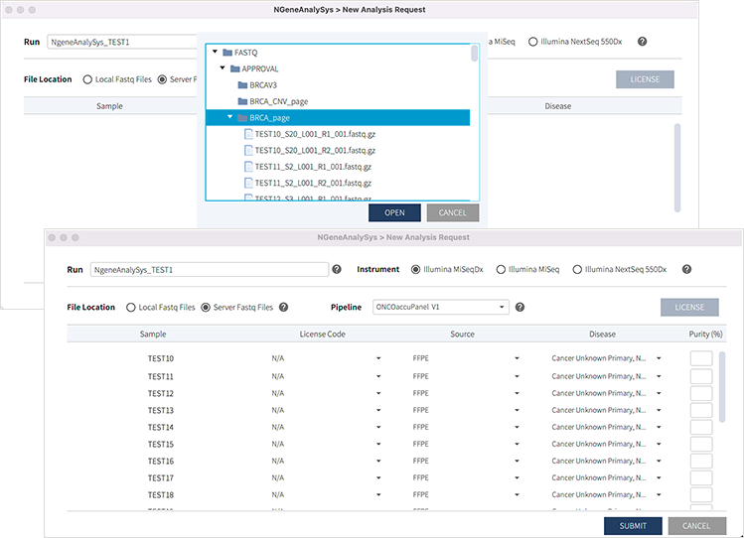Open Source dropdown for TEST13
Image resolution: width=744 pixels, height=538 pixels.
(x=517, y=410)
